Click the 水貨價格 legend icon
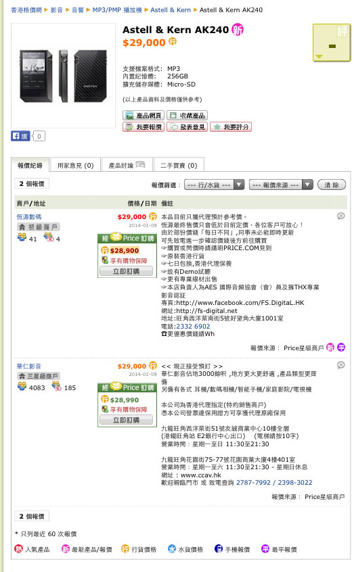 pos(172,549)
